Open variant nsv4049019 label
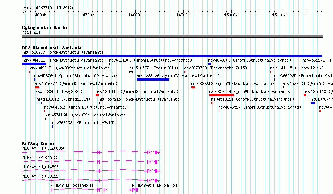 coord(70,68)
